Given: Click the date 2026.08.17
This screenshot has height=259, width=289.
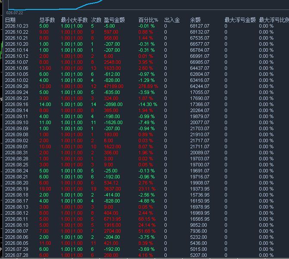Looking at the screenshot, I should click(17, 201).
